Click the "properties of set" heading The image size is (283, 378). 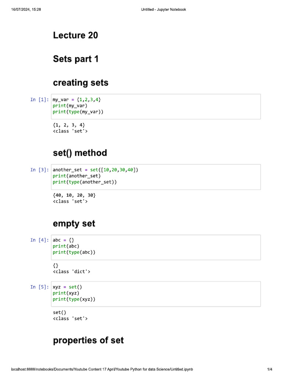pos(88,340)
